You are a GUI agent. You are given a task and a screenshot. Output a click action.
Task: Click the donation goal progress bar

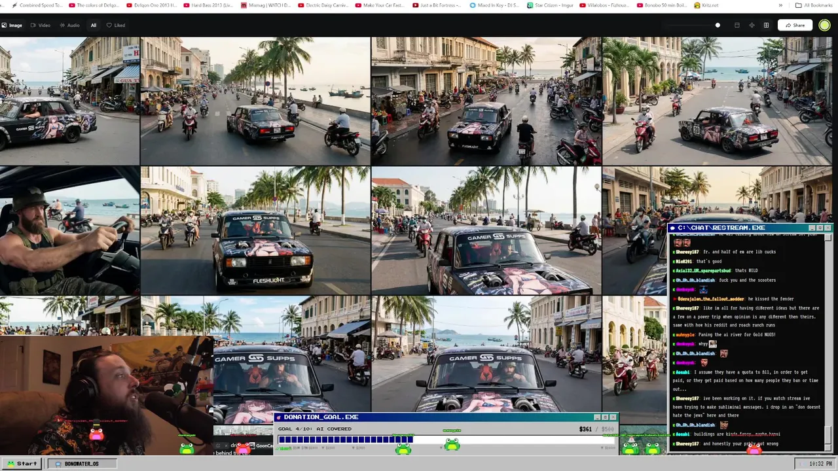point(447,440)
